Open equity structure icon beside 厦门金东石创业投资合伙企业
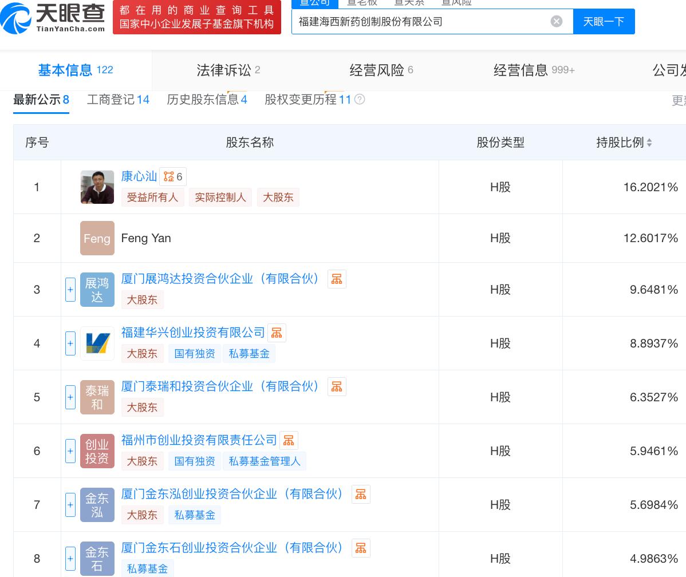The height and width of the screenshot is (577, 686). click(361, 548)
